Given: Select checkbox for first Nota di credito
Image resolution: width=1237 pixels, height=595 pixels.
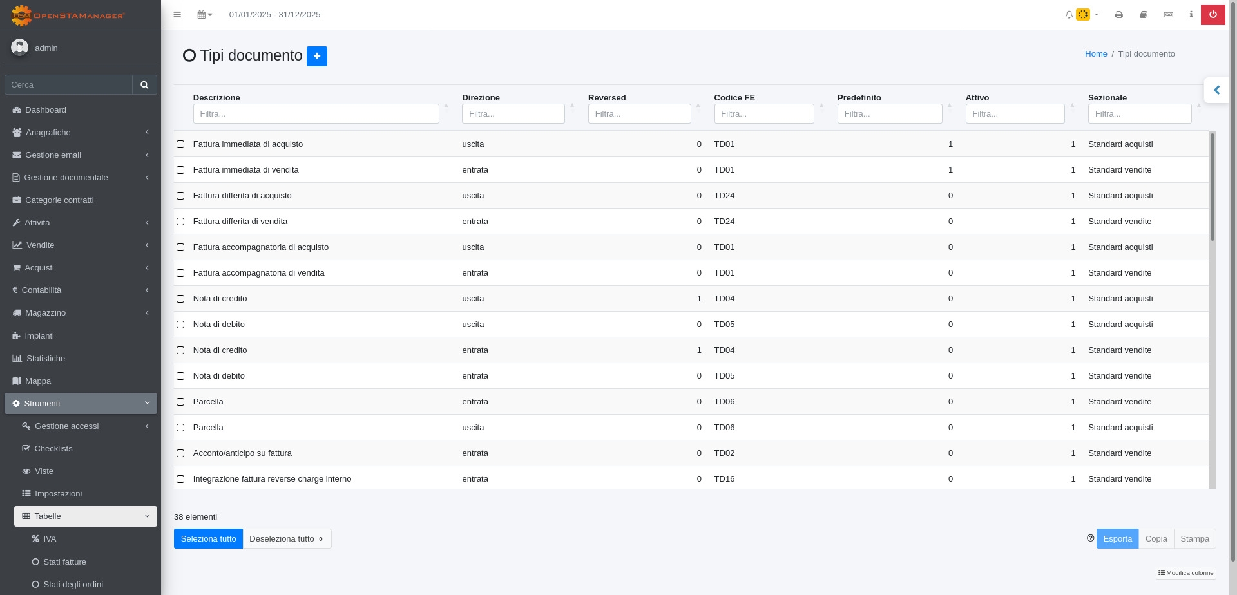Looking at the screenshot, I should (180, 299).
